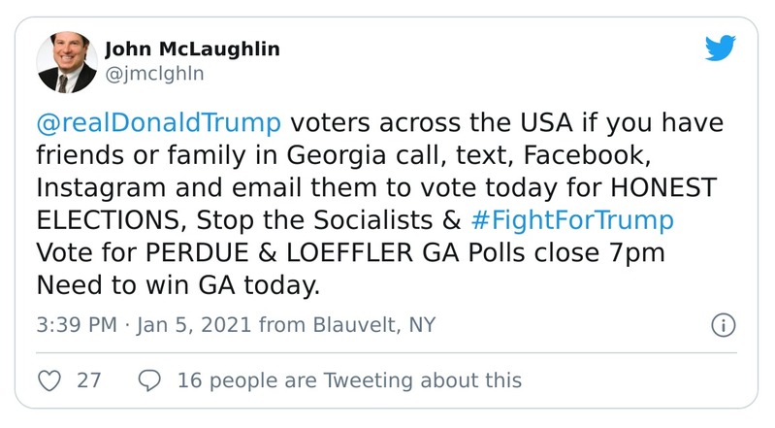This screenshot has height=428, width=775.
Task: Open the #FightForTrump hashtag
Action: (x=571, y=220)
